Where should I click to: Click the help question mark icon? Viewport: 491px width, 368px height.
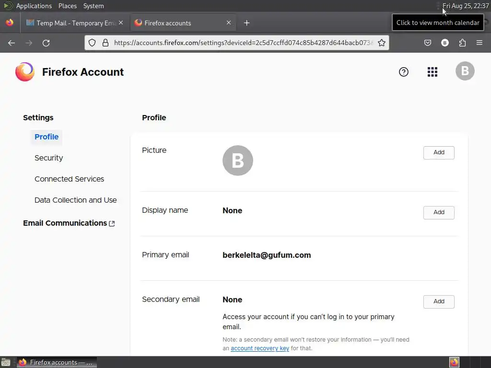coord(404,72)
